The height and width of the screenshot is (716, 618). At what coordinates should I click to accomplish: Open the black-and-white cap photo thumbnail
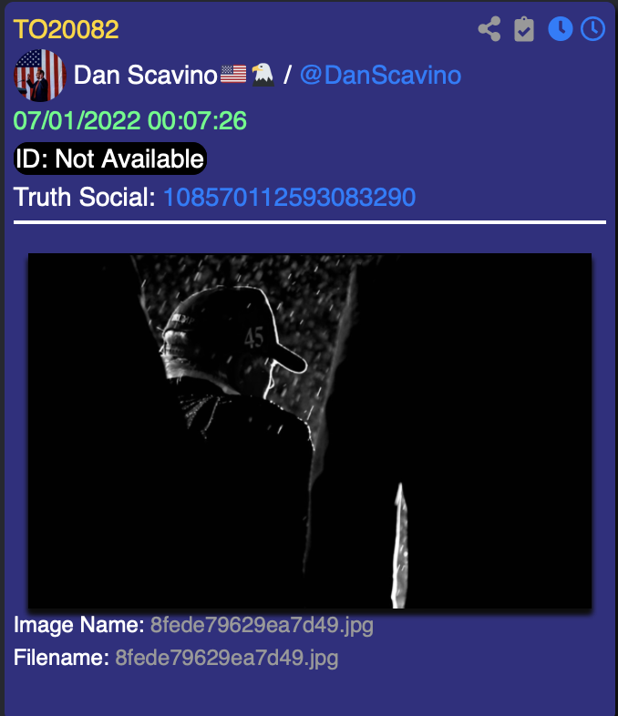pos(310,431)
